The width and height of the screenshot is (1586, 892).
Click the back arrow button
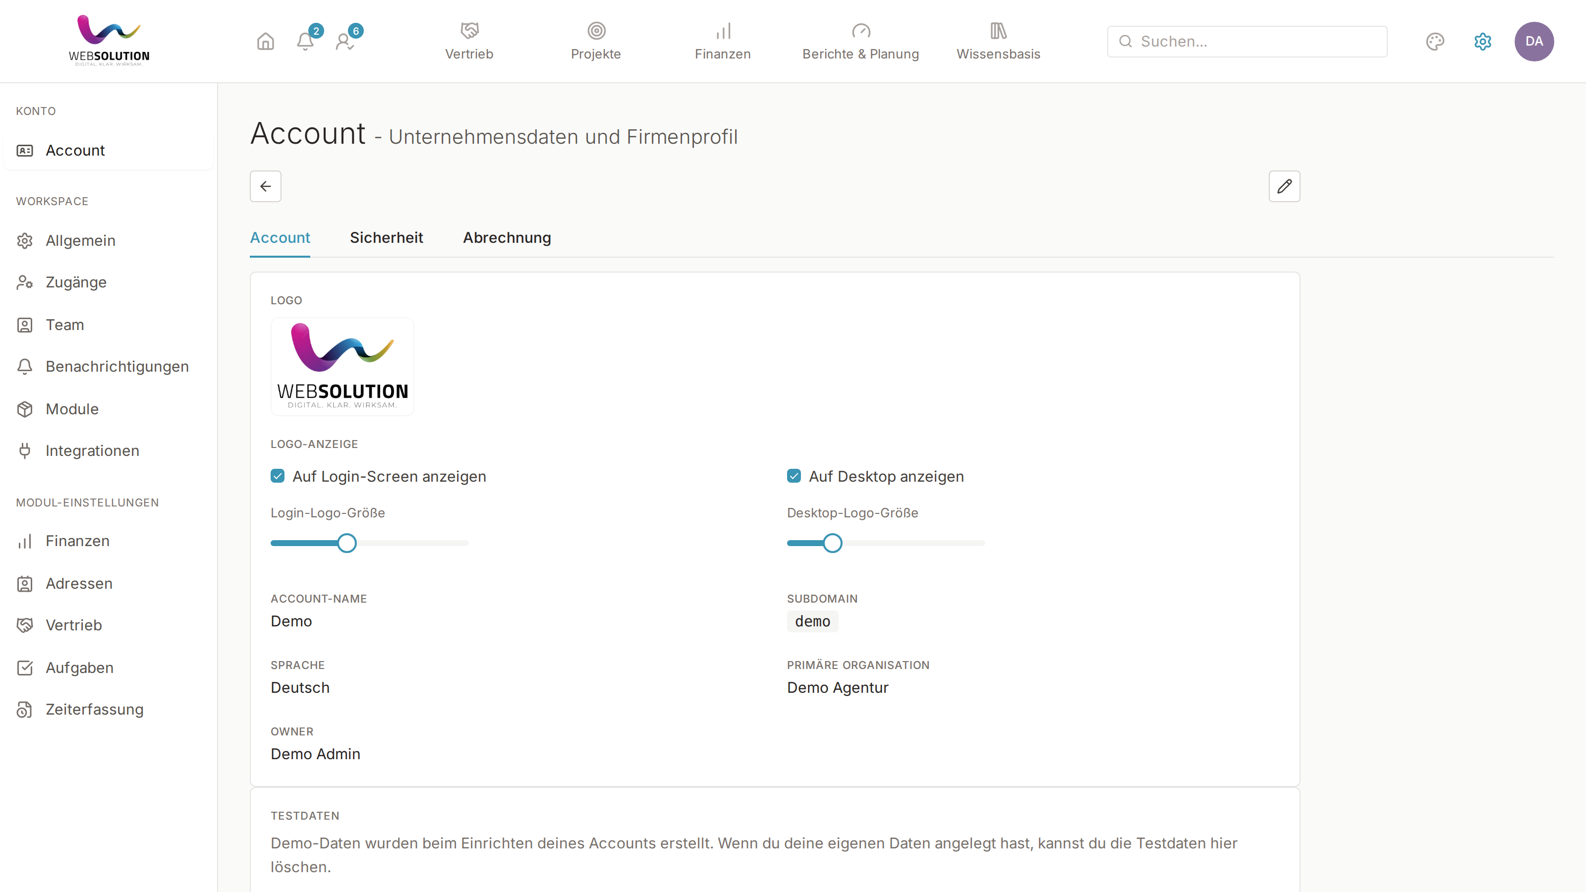[x=265, y=186]
